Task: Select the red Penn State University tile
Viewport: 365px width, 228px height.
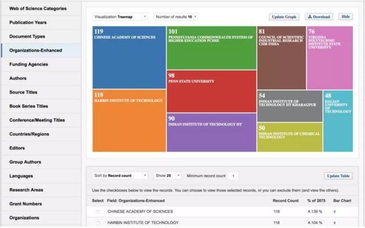Action: 212,92
